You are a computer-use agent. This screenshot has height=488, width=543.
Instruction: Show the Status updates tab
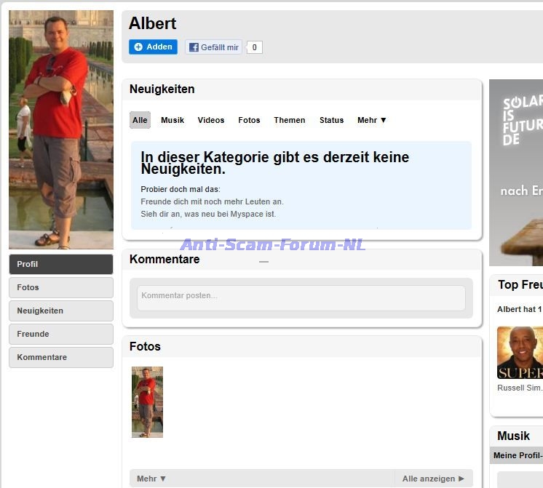(x=331, y=120)
